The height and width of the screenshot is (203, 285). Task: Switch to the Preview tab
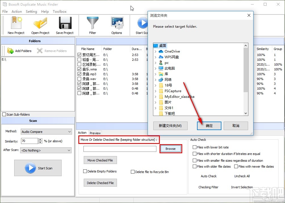click(95, 133)
